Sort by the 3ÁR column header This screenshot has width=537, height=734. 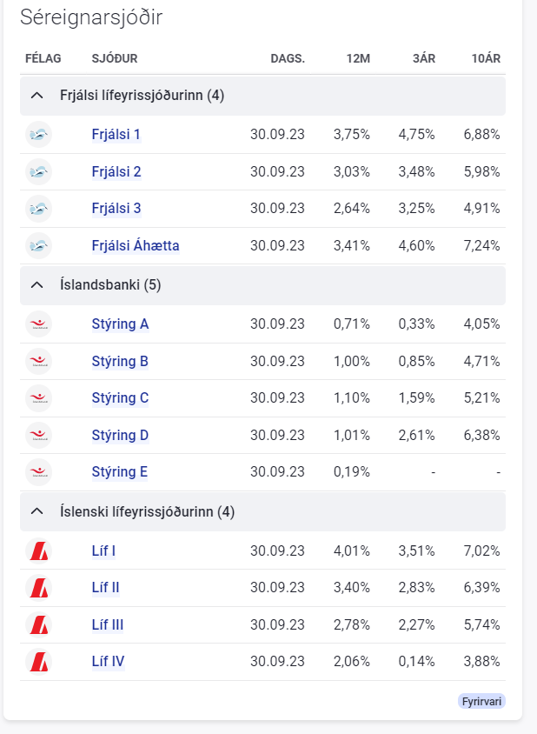click(x=424, y=58)
